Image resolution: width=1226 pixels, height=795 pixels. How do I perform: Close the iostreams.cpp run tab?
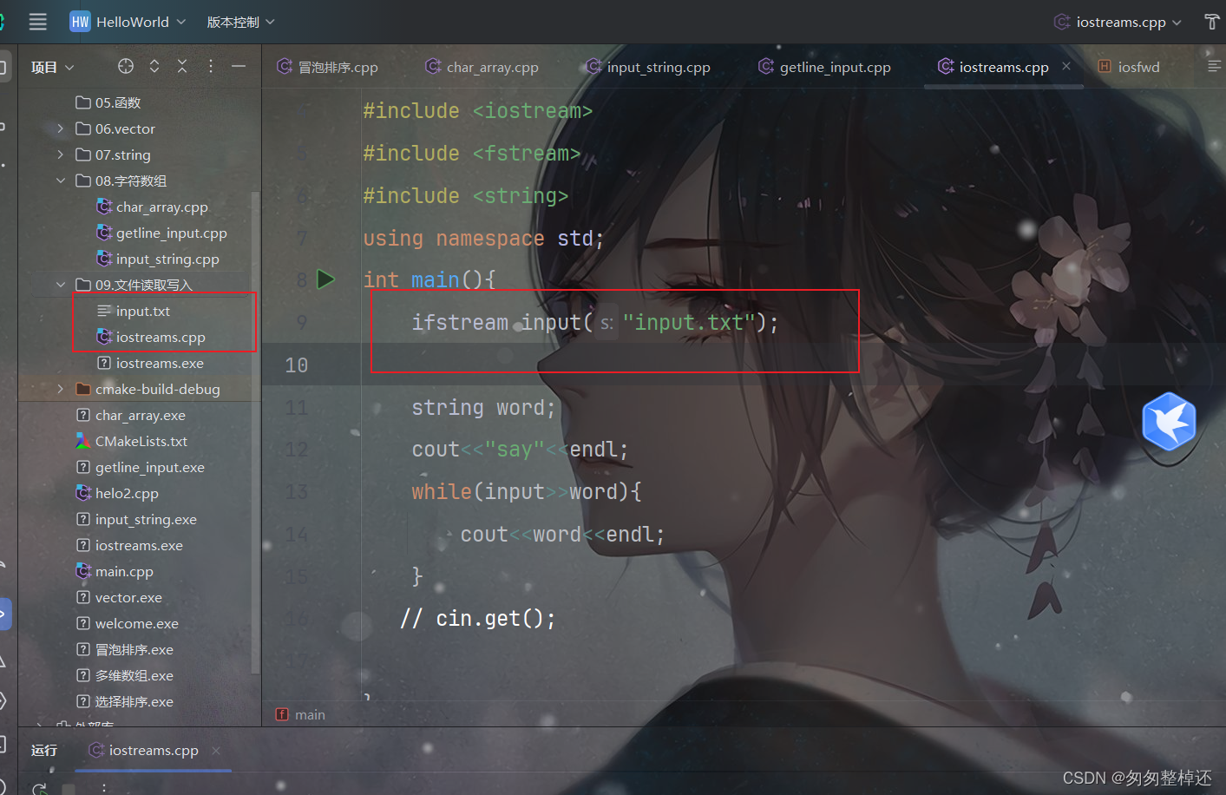[x=216, y=750]
